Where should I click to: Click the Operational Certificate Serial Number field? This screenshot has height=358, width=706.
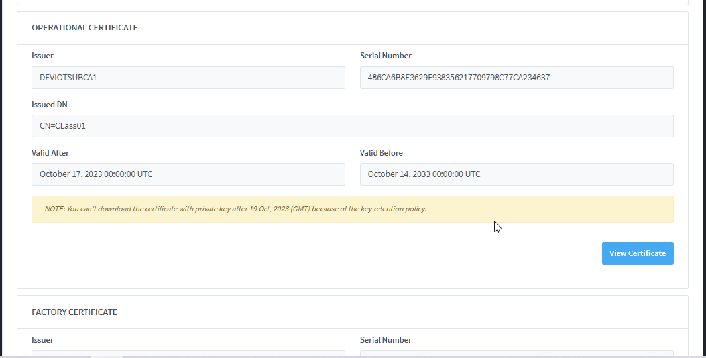pyautogui.click(x=516, y=78)
